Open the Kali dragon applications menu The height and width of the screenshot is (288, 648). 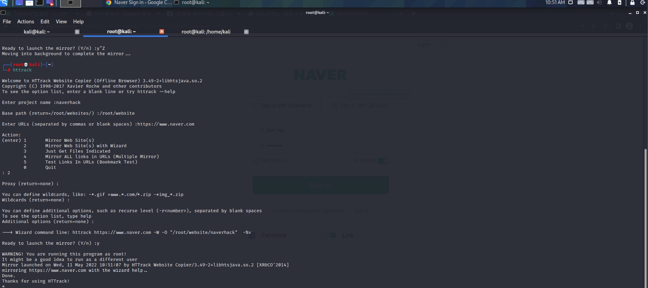click(x=4, y=3)
